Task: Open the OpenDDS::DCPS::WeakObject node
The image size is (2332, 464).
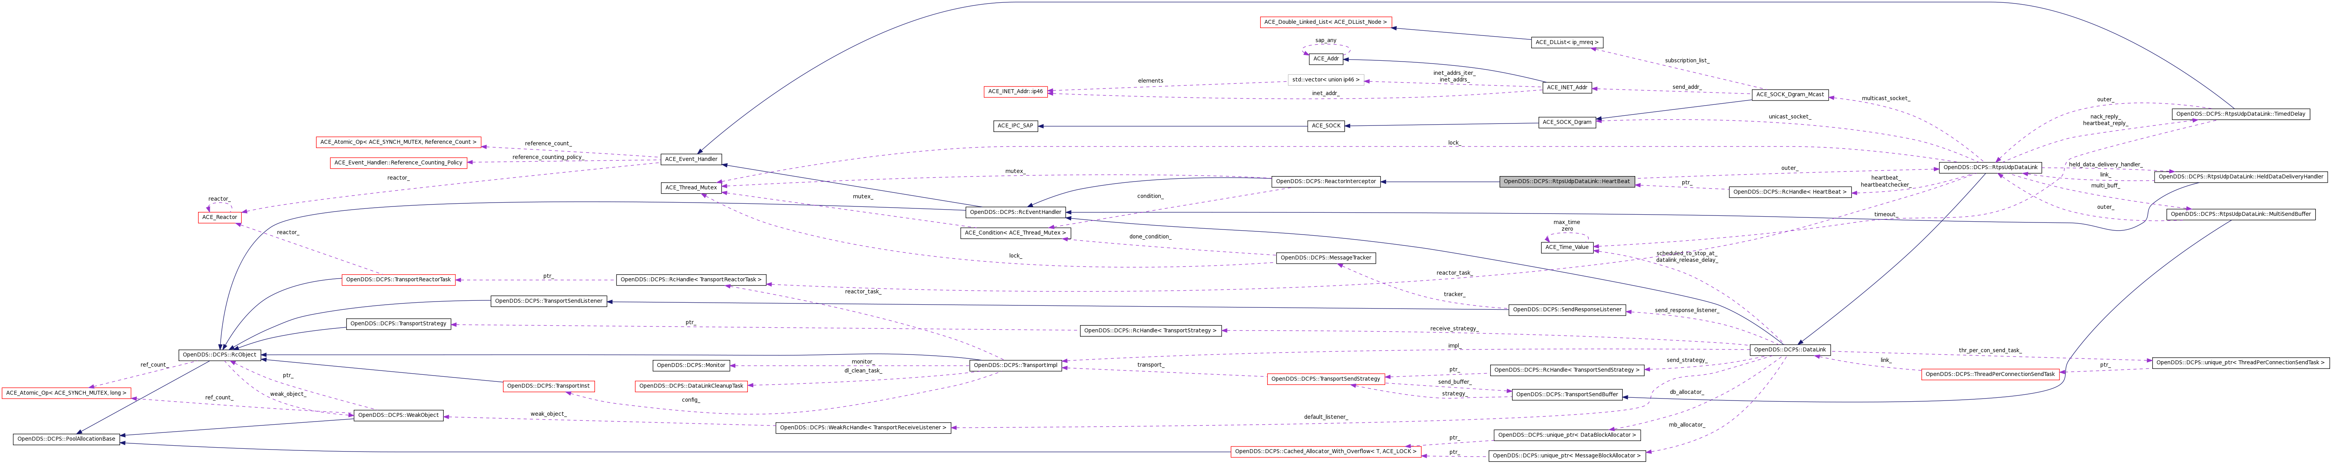Action: (398, 415)
